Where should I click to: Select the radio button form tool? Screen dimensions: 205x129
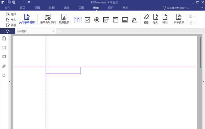(x=97, y=20)
